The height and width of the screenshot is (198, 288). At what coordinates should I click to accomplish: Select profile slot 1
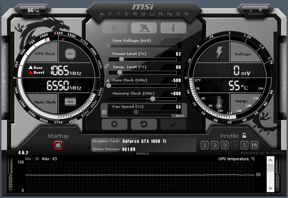pos(205,145)
